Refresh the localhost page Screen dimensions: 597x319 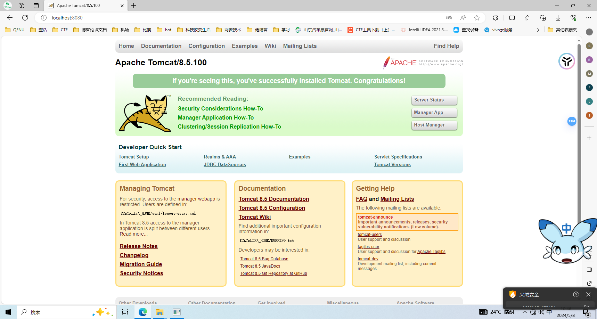pos(25,18)
